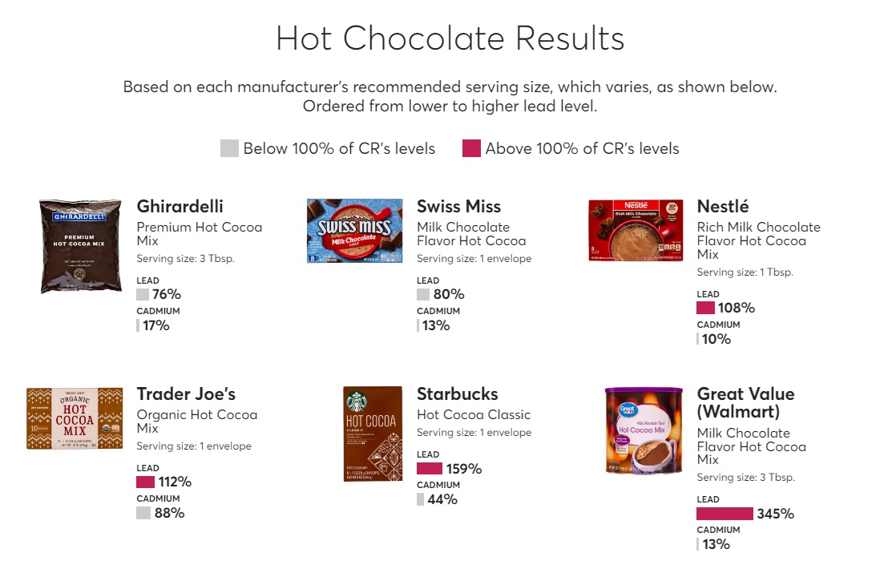Click the Ghirardelli cocoa mix product image
The width and height of the screenshot is (896, 569).
pyautogui.click(x=80, y=246)
